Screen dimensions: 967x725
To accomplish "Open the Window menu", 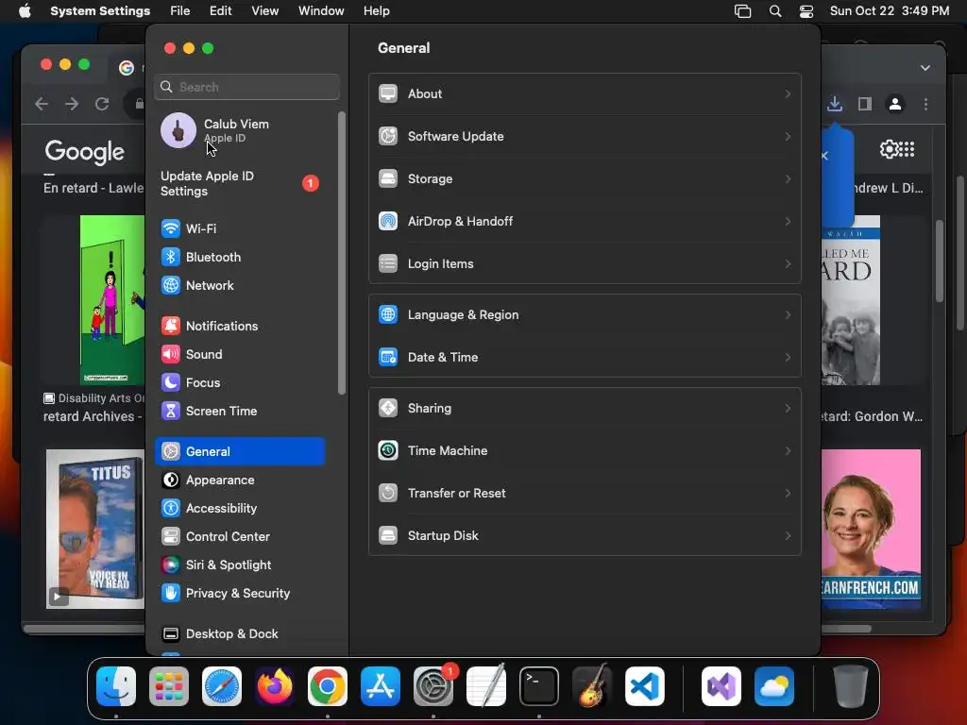I will 321,11.
